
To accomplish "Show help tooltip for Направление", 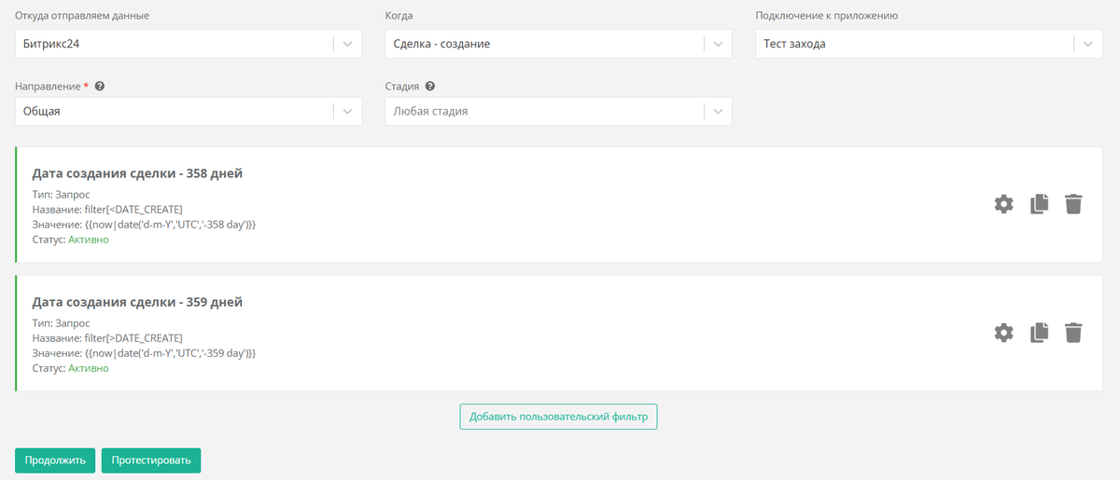I will (99, 86).
